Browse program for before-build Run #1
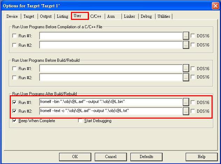Viewport: 221px width, 164px height. [186, 68]
